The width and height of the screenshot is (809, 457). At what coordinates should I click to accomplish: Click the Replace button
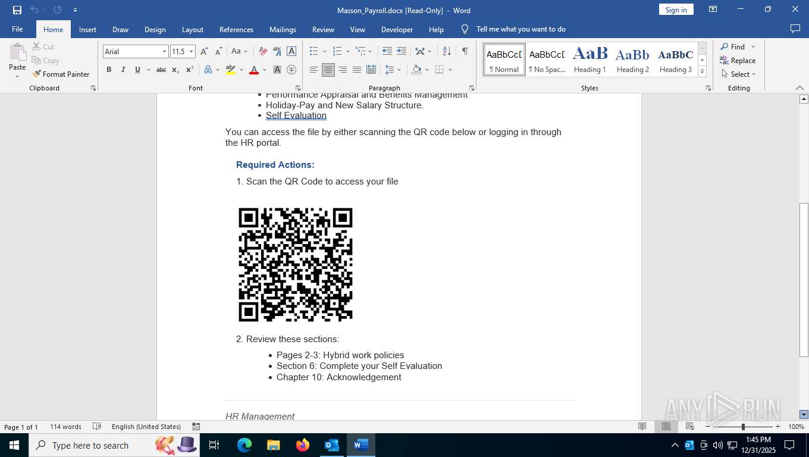(738, 61)
